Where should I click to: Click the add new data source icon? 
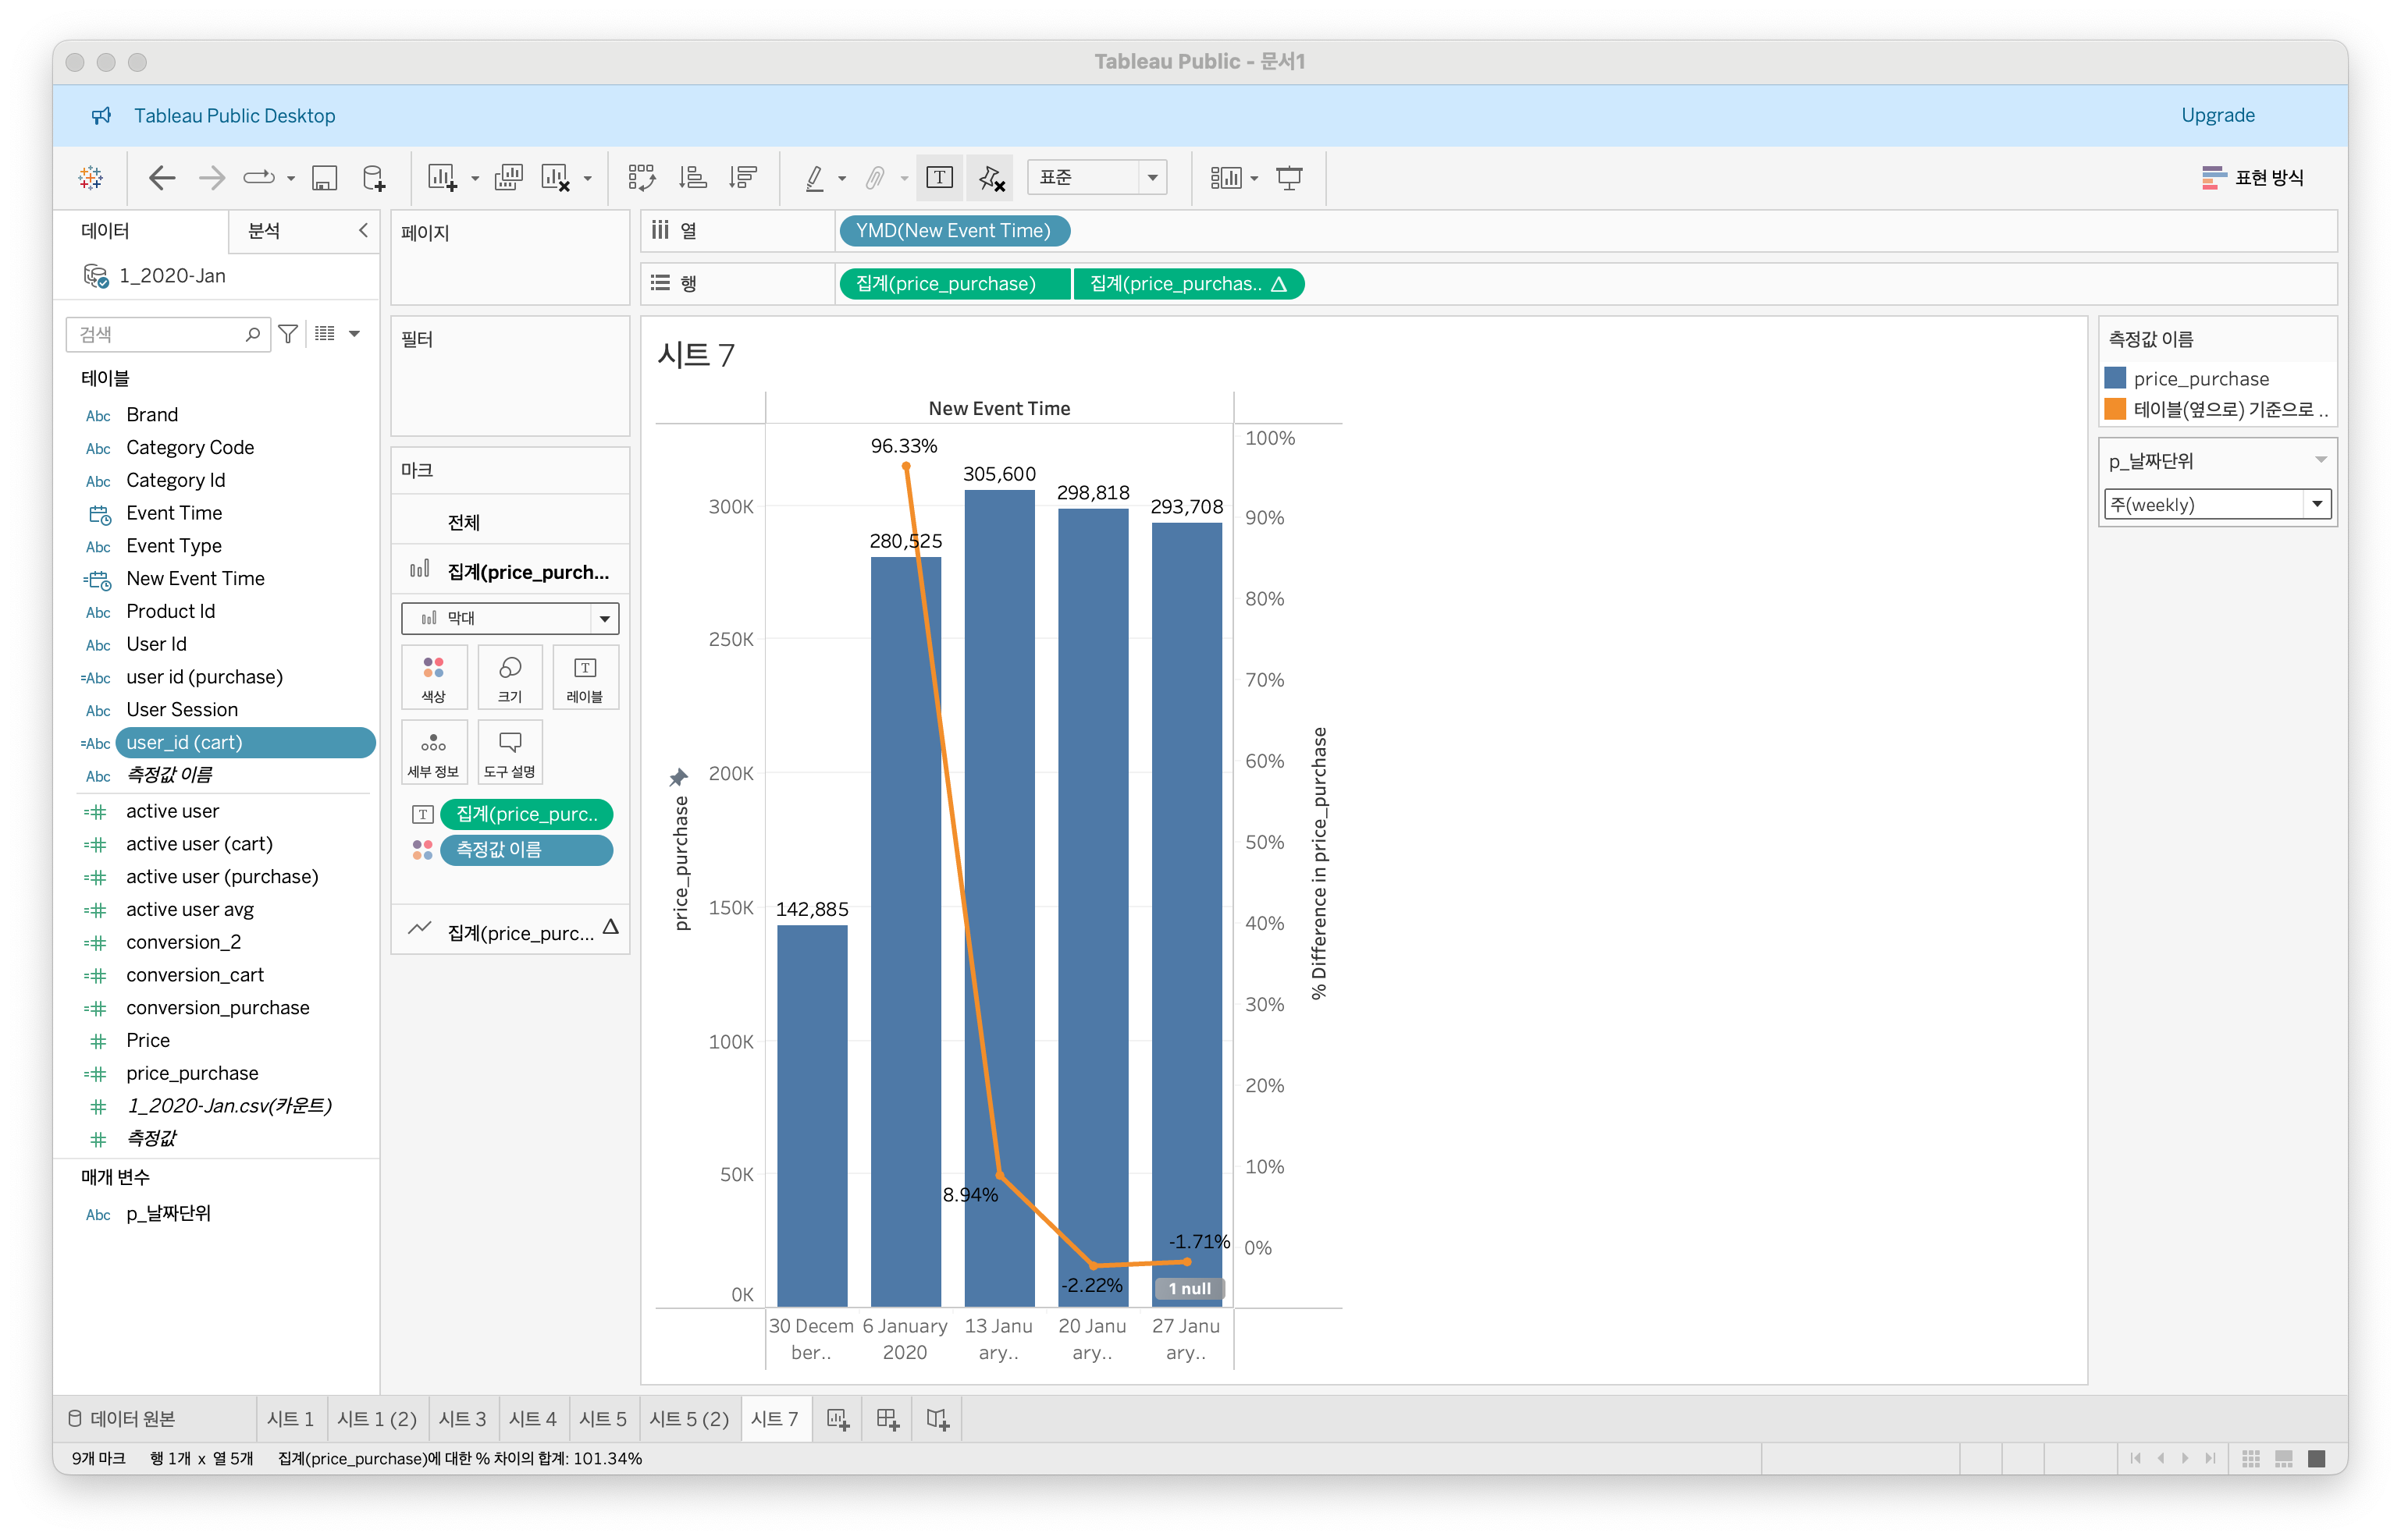(373, 178)
